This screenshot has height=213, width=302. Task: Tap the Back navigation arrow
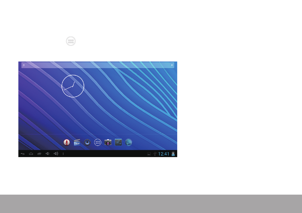pos(23,154)
